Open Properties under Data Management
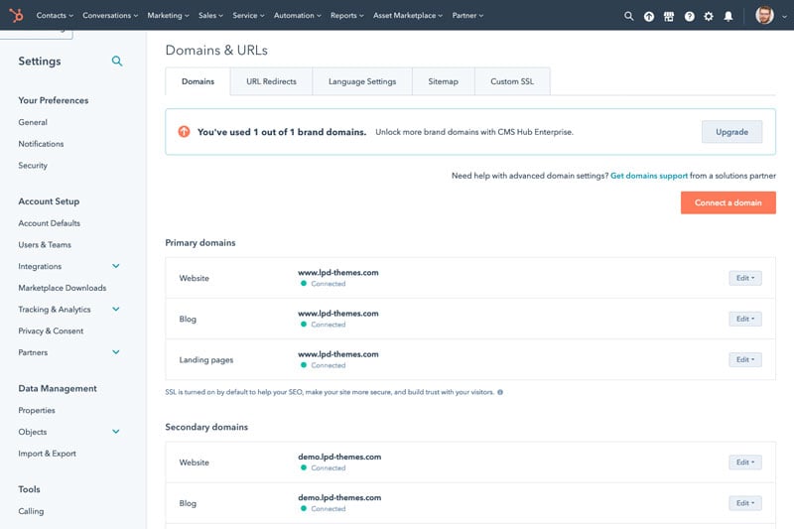 click(x=37, y=411)
